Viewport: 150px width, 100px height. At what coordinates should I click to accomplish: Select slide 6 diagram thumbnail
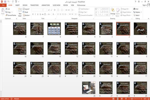54,29
